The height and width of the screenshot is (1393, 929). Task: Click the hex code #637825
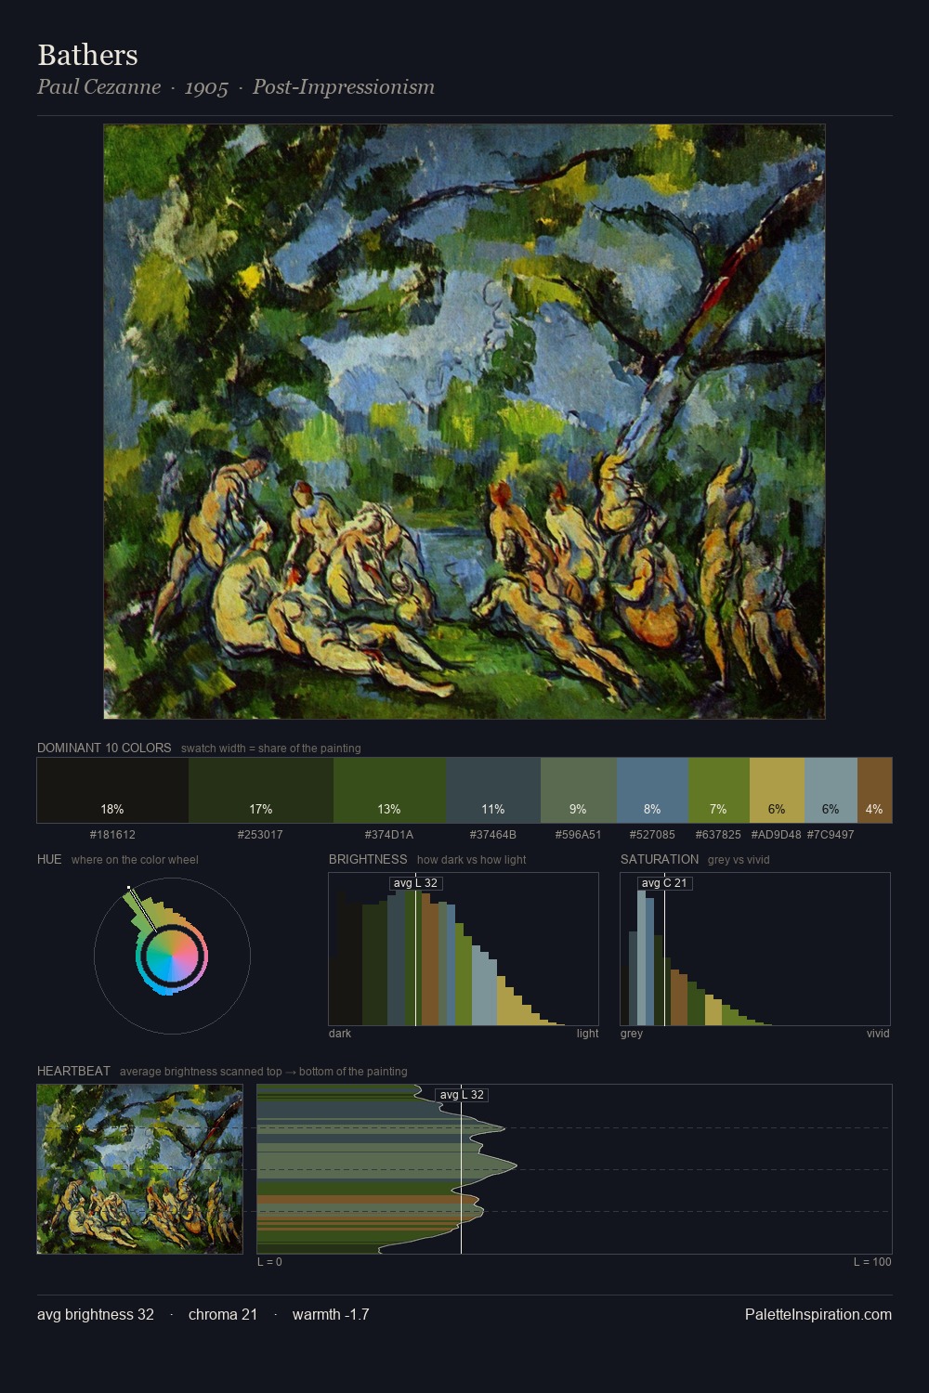coord(718,835)
